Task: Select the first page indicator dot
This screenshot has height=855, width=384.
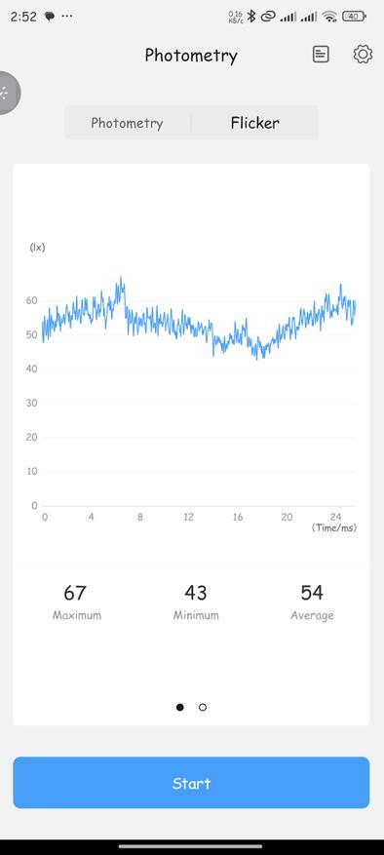Action: point(180,707)
